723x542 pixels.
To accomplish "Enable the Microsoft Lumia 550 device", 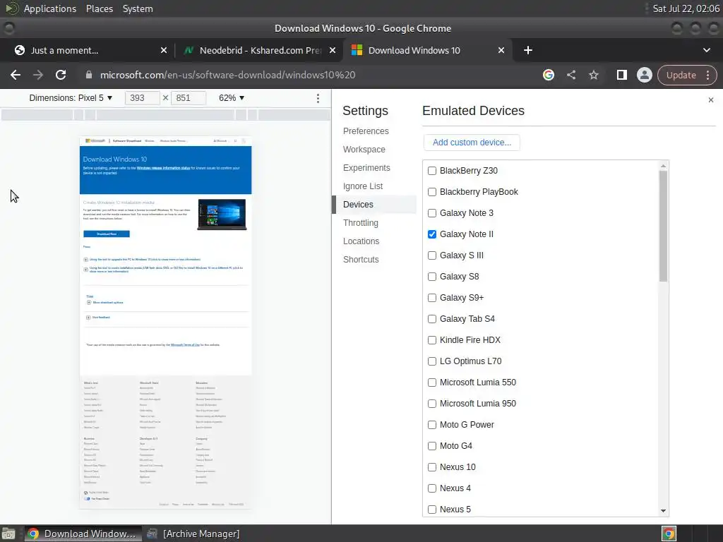I will tap(432, 383).
